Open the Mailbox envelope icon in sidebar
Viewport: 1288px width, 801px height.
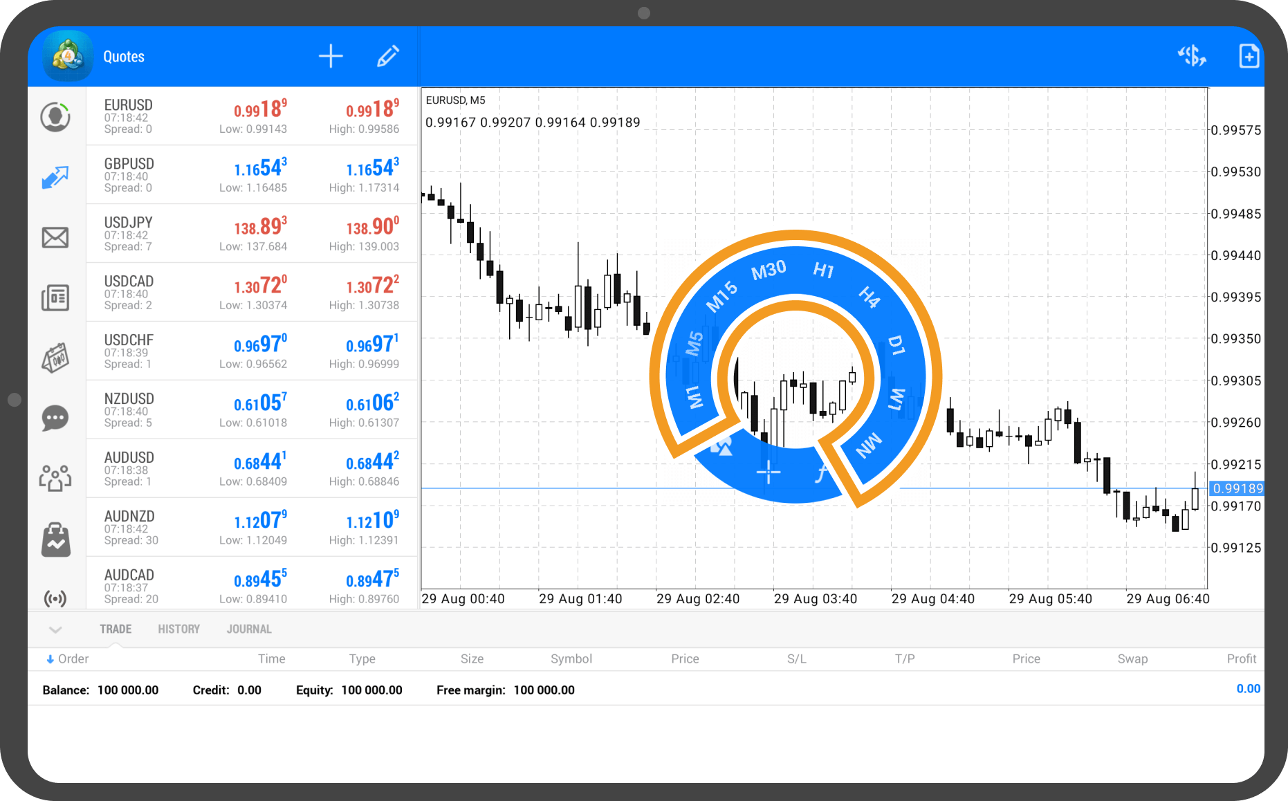coord(55,238)
